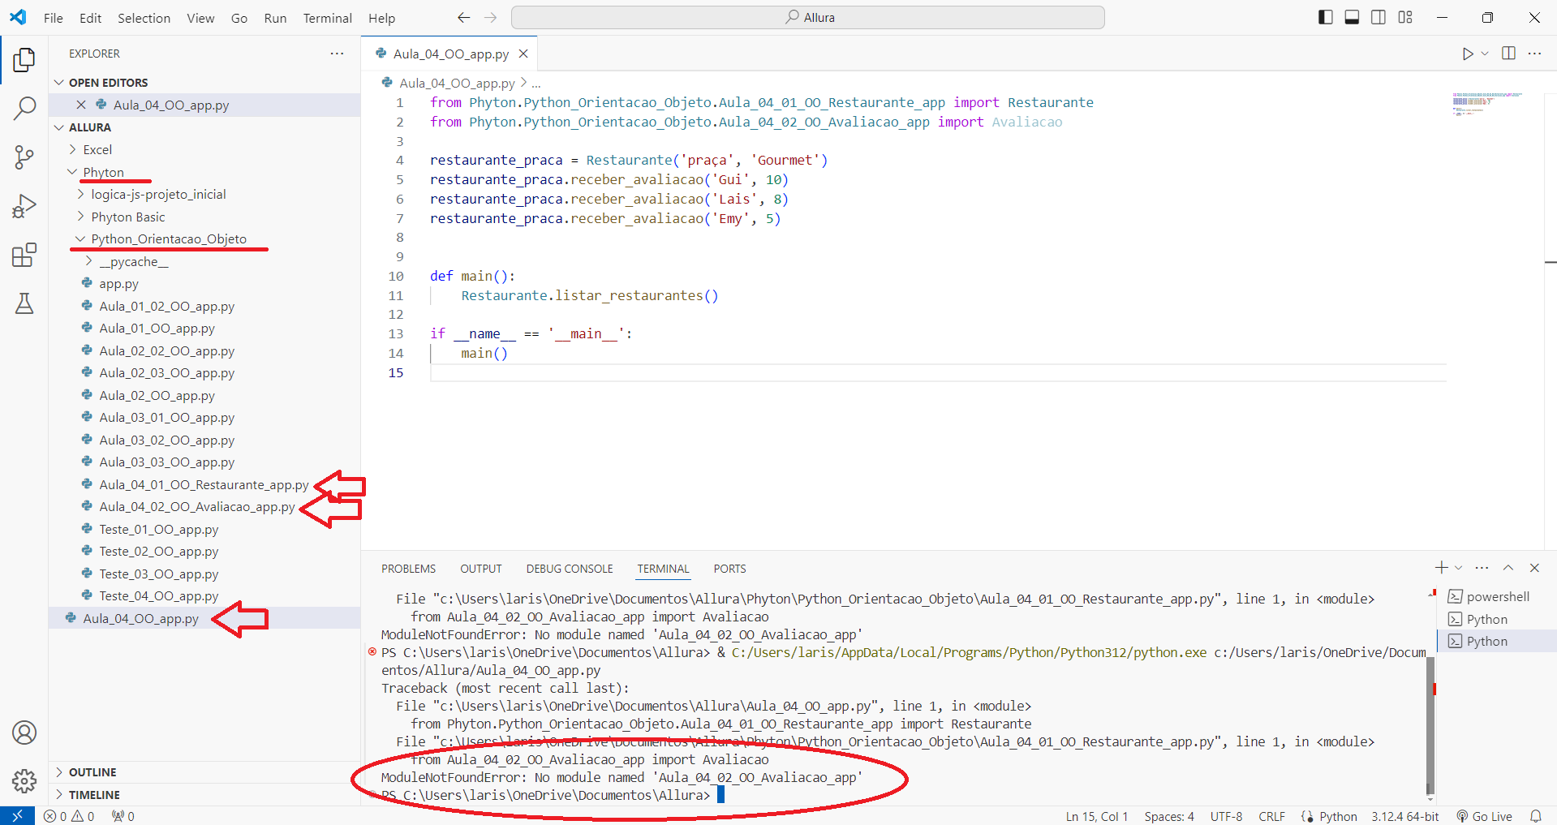The width and height of the screenshot is (1557, 825).
Task: Open the Accounts menu icon
Action: click(x=24, y=733)
